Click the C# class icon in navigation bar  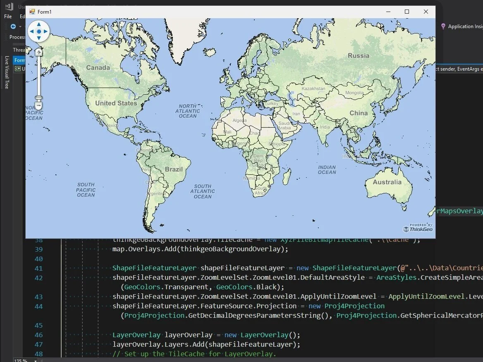(x=18, y=69)
